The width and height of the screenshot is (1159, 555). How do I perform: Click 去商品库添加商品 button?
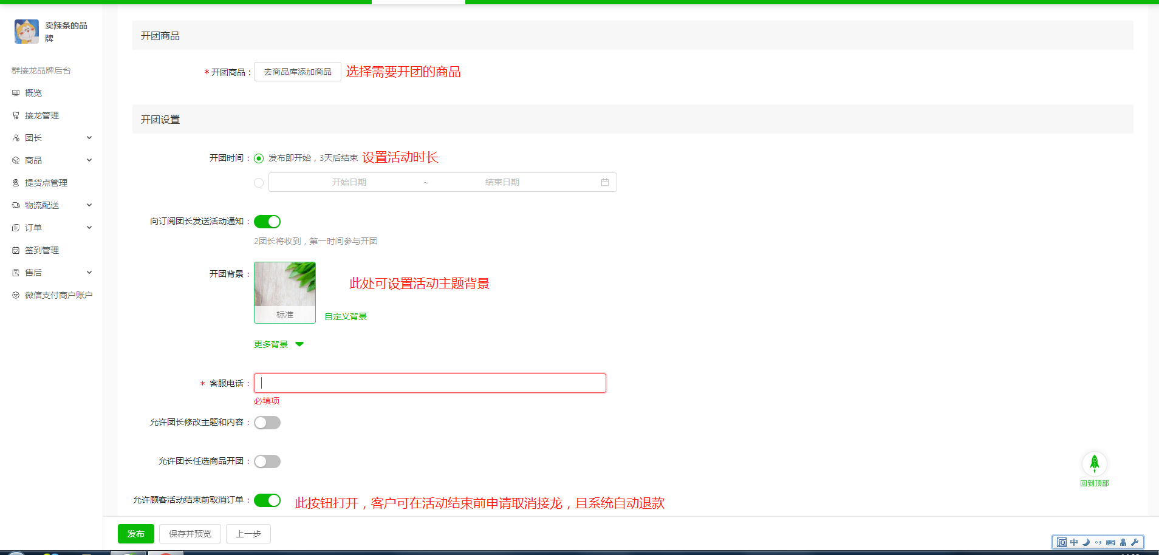[298, 72]
